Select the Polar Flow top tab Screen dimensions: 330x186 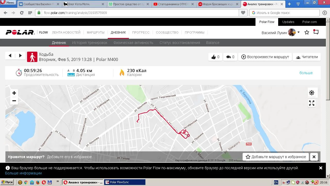[267, 22]
